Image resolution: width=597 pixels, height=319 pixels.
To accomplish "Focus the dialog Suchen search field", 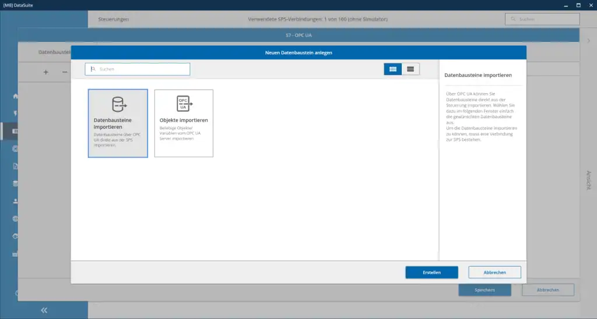I will pos(138,69).
